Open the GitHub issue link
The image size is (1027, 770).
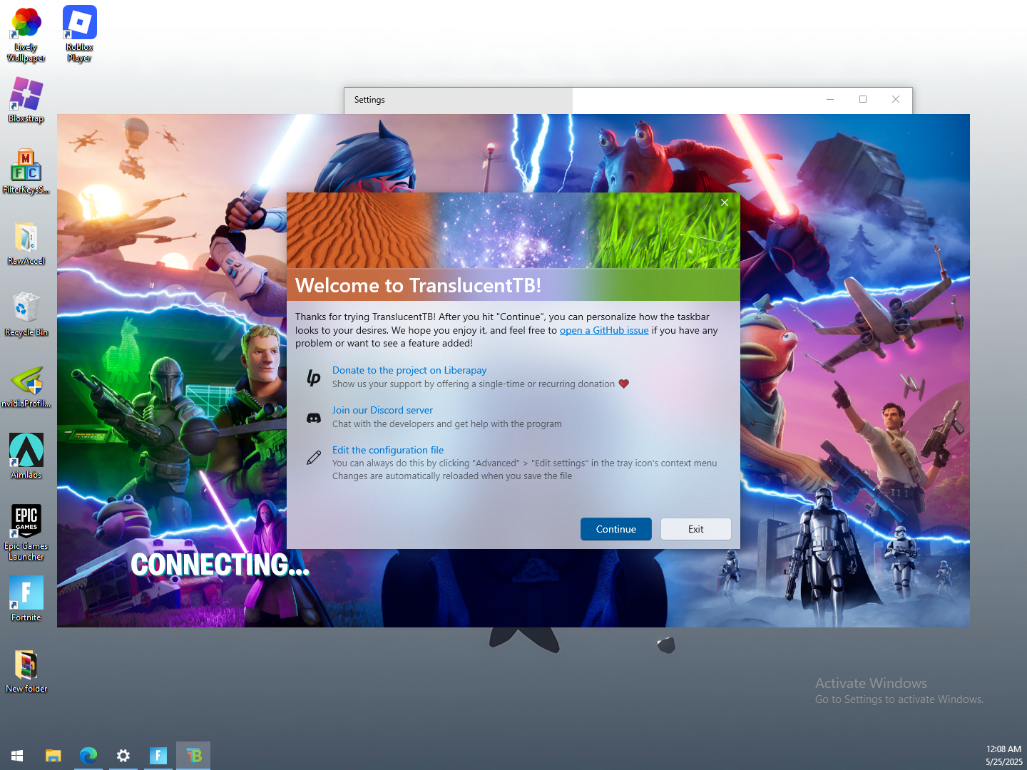(x=604, y=330)
